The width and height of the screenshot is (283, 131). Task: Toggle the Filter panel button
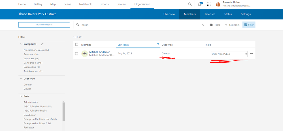point(249,25)
